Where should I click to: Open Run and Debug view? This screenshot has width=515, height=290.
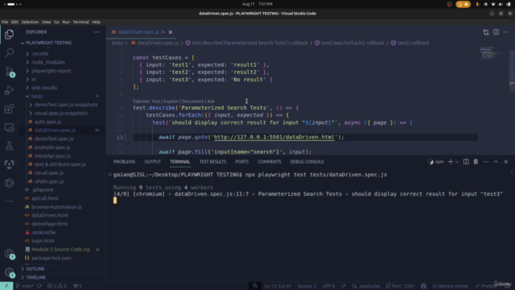coord(9,90)
